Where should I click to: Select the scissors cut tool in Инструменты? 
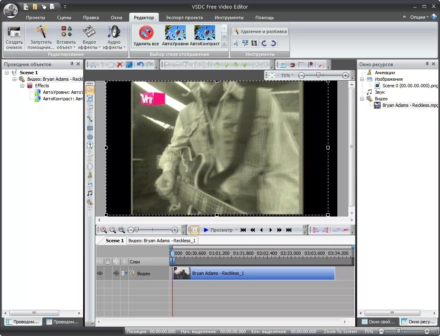(x=236, y=43)
